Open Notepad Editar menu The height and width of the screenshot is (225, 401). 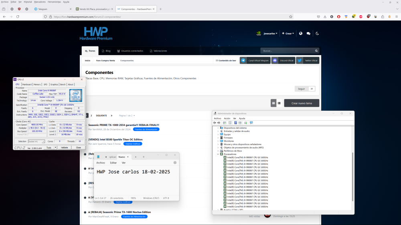(113, 163)
